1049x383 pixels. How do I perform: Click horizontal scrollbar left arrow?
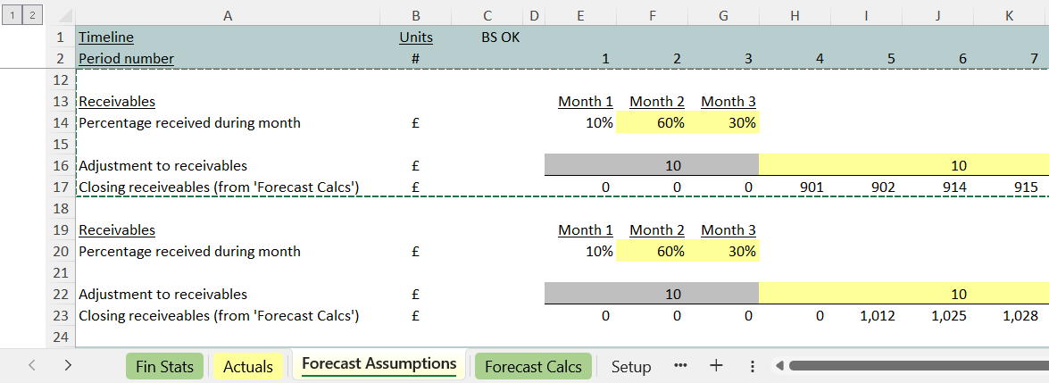[780, 366]
